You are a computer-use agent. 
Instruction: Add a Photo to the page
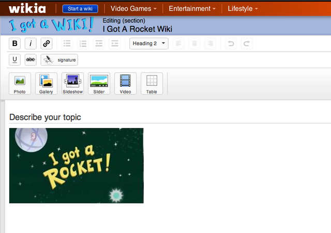coord(20,84)
